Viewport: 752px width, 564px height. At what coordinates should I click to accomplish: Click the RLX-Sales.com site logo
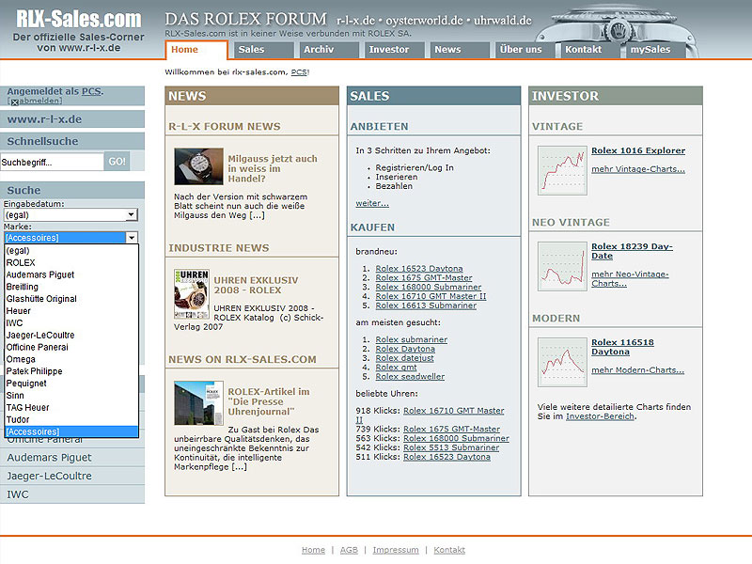coord(79,19)
